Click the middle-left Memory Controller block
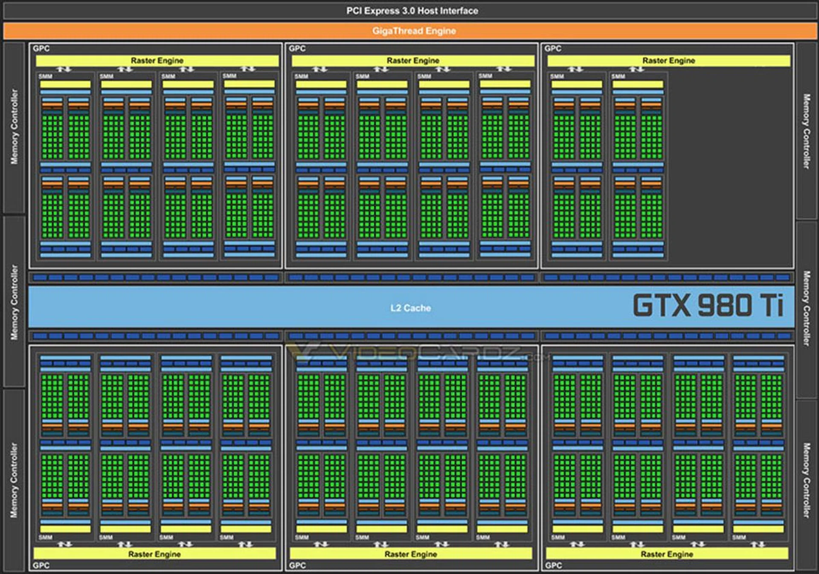 pyautogui.click(x=14, y=302)
